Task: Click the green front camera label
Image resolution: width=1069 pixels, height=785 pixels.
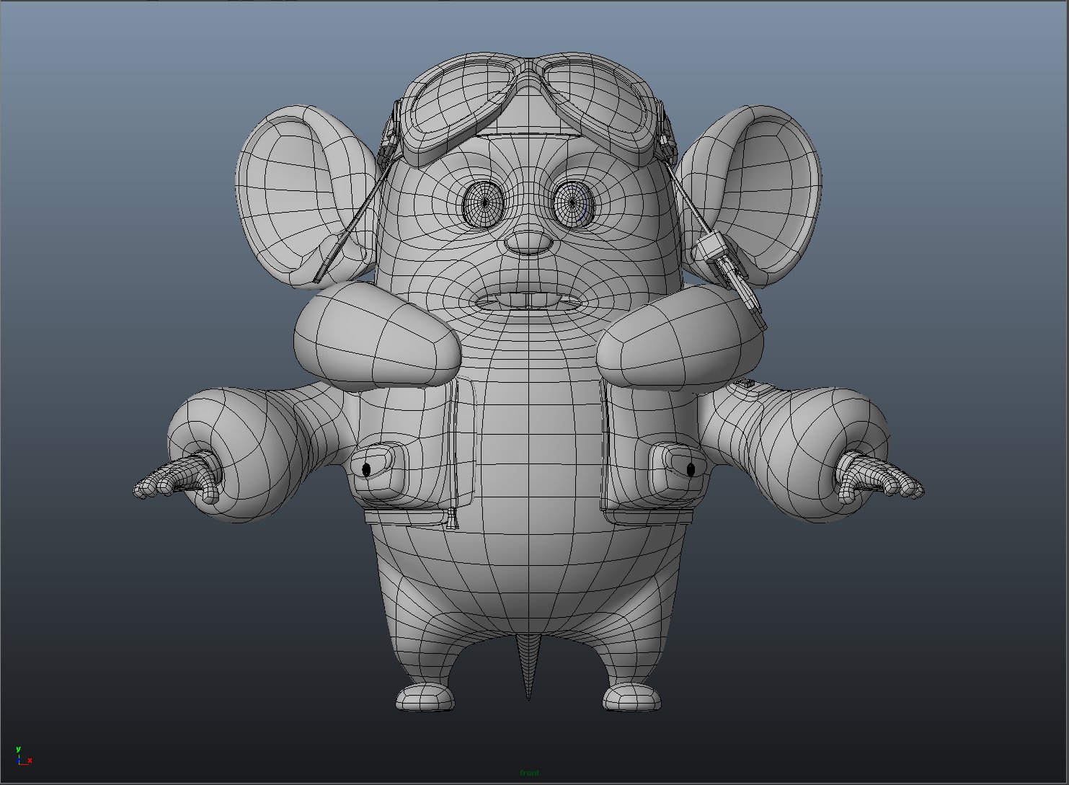Action: tap(531, 773)
